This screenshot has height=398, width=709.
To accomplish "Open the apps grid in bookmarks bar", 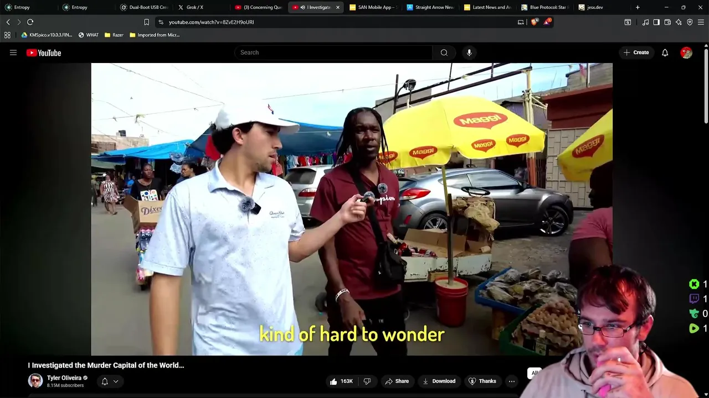I will pos(7,35).
